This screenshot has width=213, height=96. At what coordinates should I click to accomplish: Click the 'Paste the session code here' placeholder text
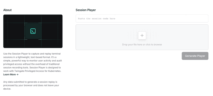(x=97, y=19)
